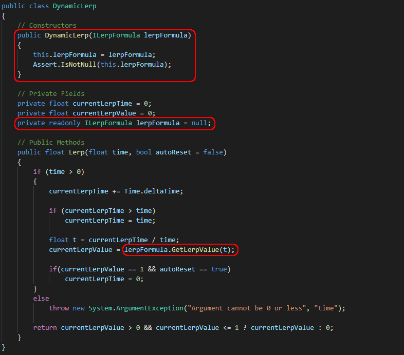The width and height of the screenshot is (404, 355).
Task: Click the 'this.lerpFormula = lerpFormula;' line
Action: (x=94, y=55)
